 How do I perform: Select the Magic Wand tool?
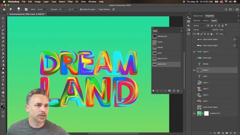point(3,30)
